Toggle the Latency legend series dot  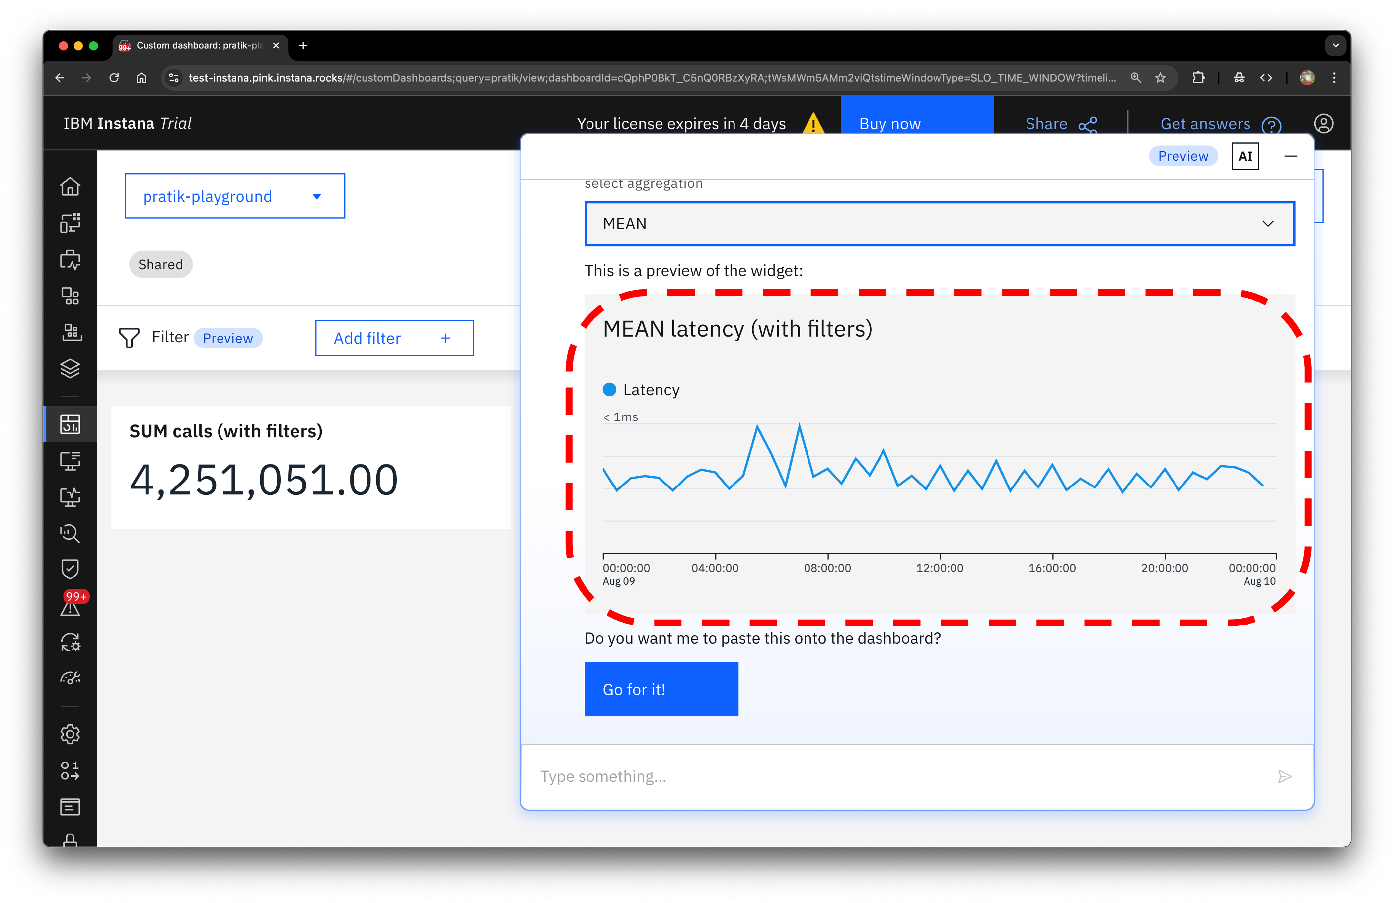coord(609,390)
